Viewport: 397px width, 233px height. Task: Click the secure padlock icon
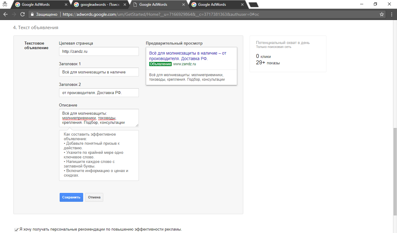tap(32, 14)
